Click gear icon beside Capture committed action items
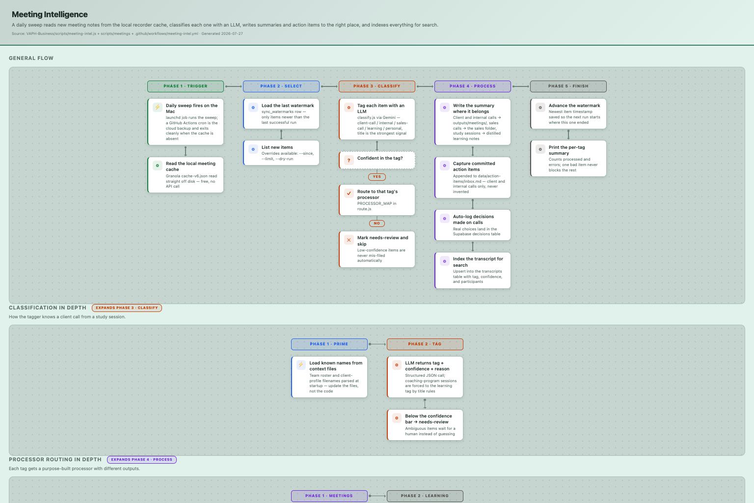The height and width of the screenshot is (503, 754). [445, 166]
